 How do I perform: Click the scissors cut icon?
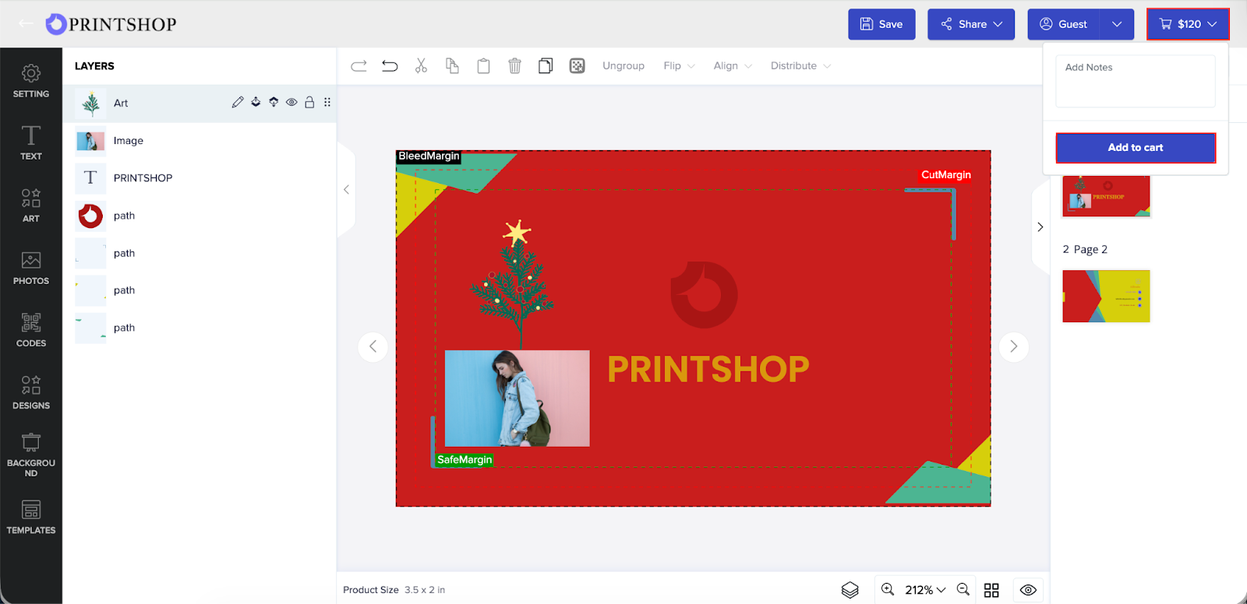421,66
